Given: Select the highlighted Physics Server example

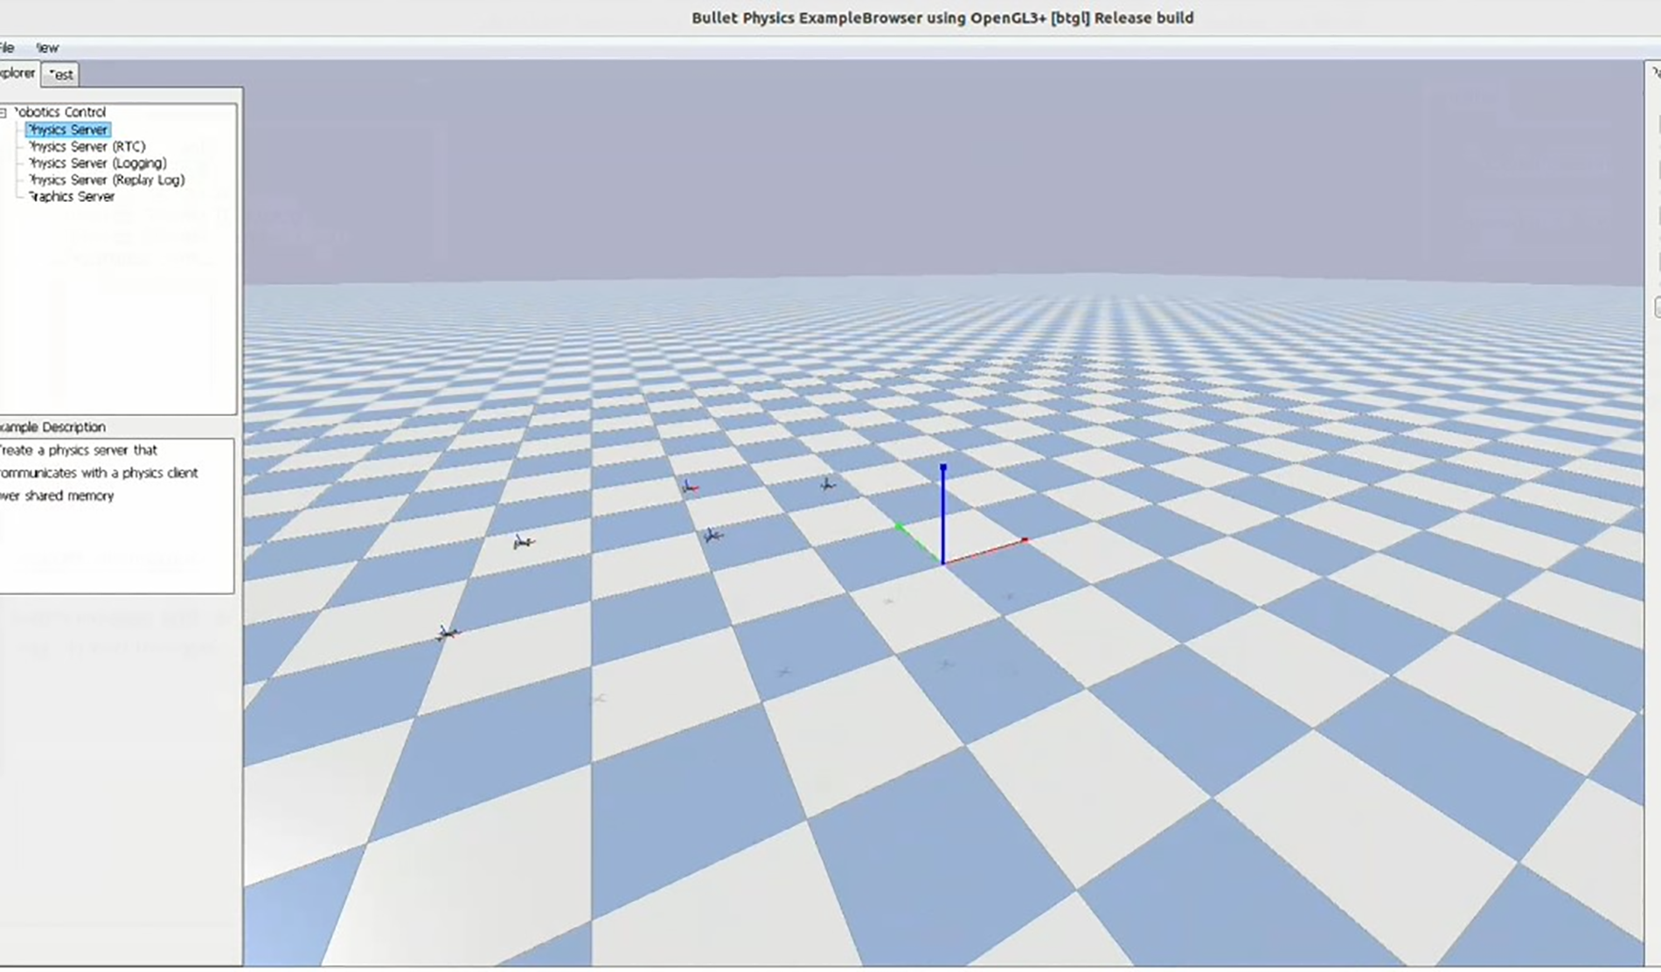Looking at the screenshot, I should [67, 129].
